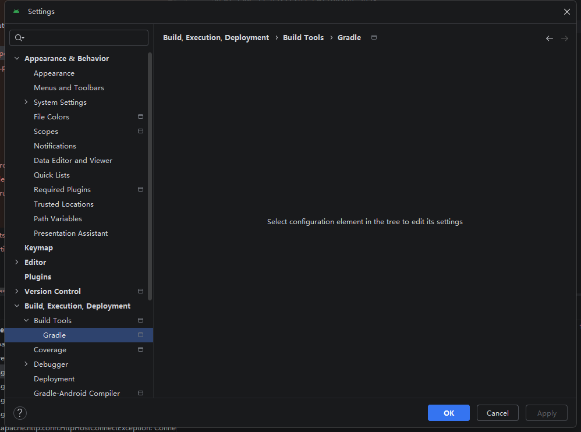The height and width of the screenshot is (432, 581).
Task: Open Data Editor and Viewer settings
Action: pyautogui.click(x=73, y=161)
